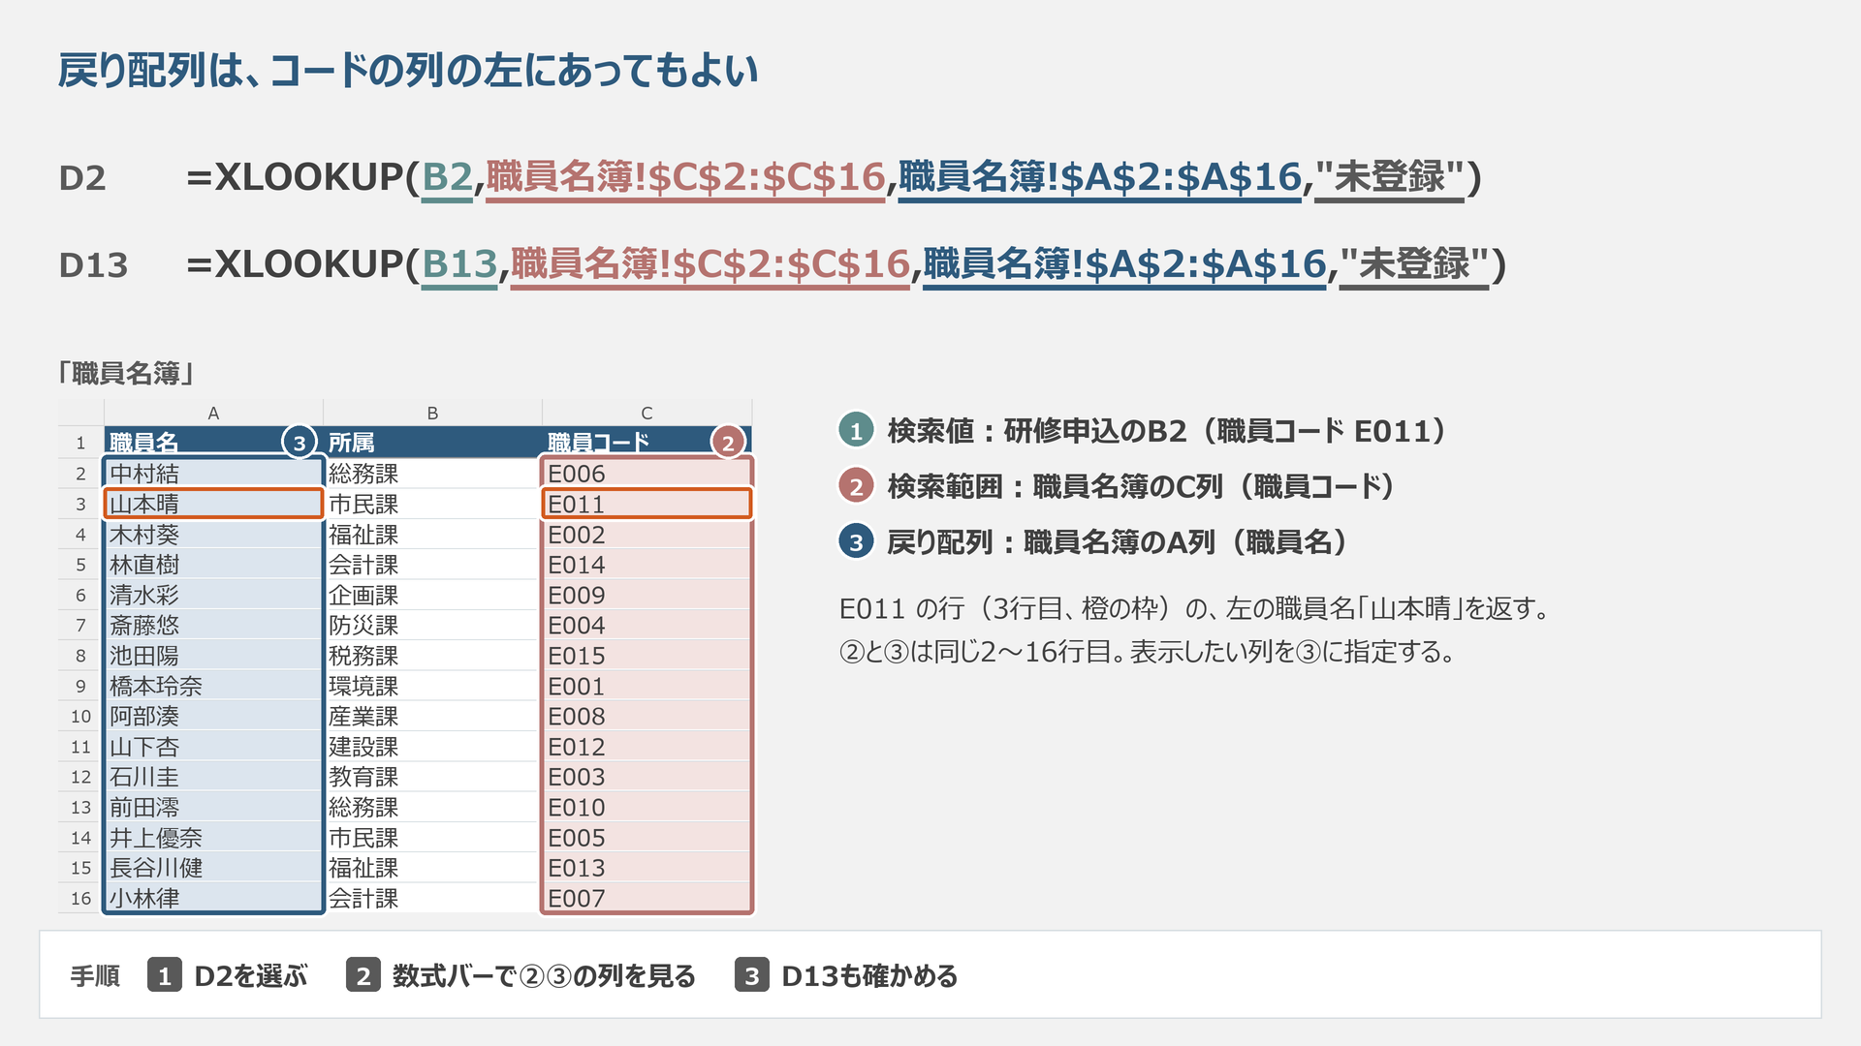This screenshot has width=1861, height=1046.
Task: Click code cell E009
Action: click(x=647, y=595)
